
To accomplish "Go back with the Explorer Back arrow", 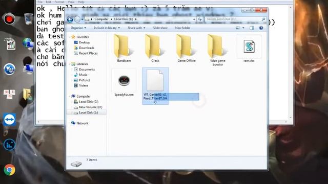I will pyautogui.click(x=70, y=19).
